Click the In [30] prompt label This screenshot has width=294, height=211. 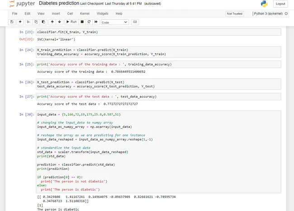(27, 114)
